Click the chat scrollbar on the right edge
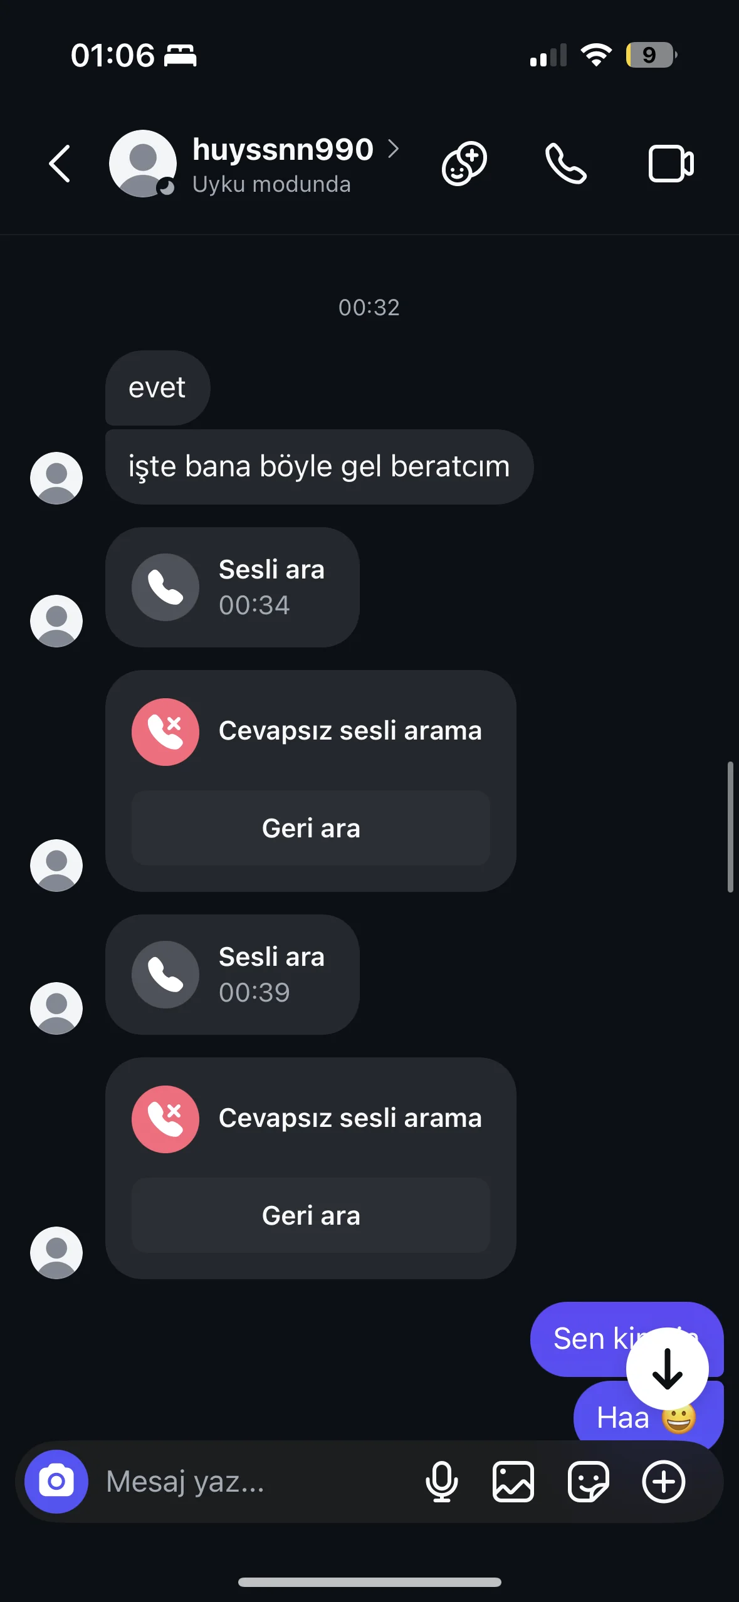 (x=730, y=827)
